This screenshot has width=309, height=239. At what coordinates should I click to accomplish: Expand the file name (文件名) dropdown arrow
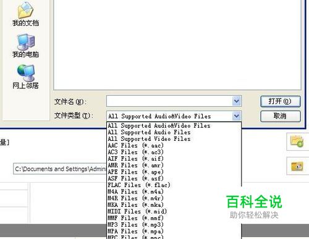point(237,101)
